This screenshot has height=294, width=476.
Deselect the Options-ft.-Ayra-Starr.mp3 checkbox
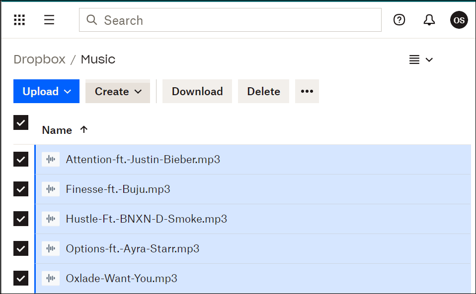(x=21, y=248)
